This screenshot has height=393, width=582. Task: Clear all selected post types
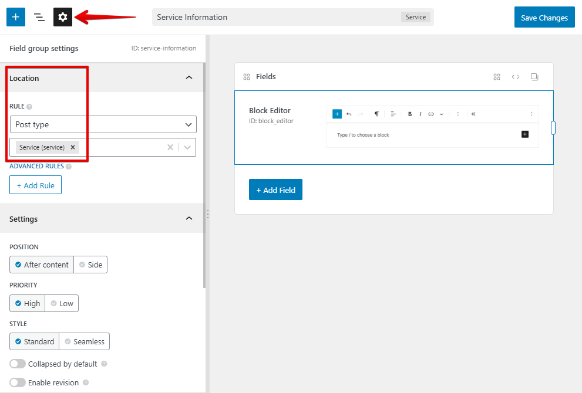click(170, 147)
